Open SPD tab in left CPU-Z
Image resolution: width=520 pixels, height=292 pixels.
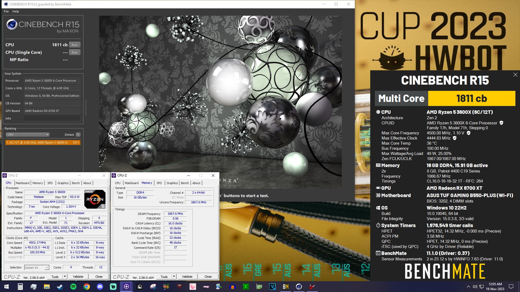coord(50,183)
